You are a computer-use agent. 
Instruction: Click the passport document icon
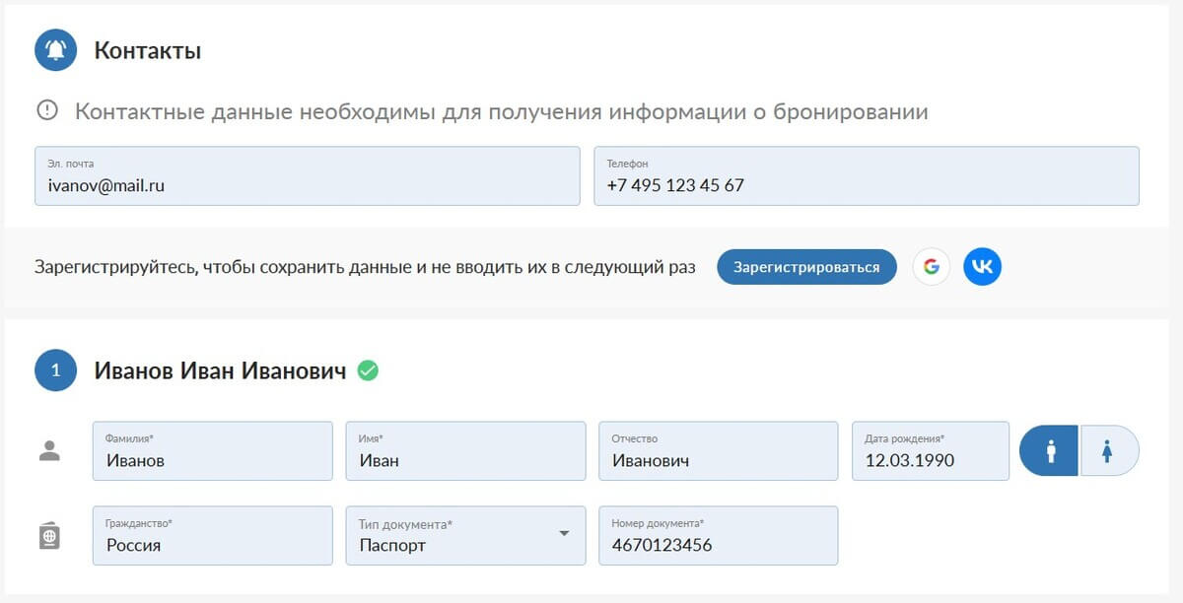[49, 536]
